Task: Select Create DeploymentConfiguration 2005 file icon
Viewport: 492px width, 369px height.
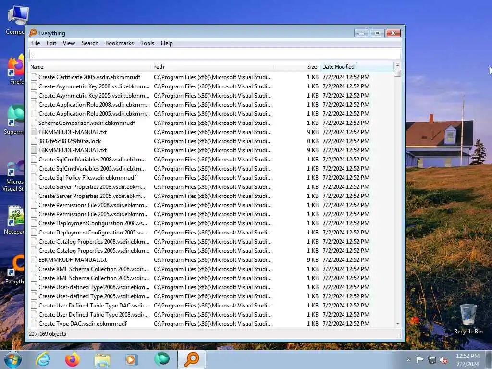Action: click(34, 233)
